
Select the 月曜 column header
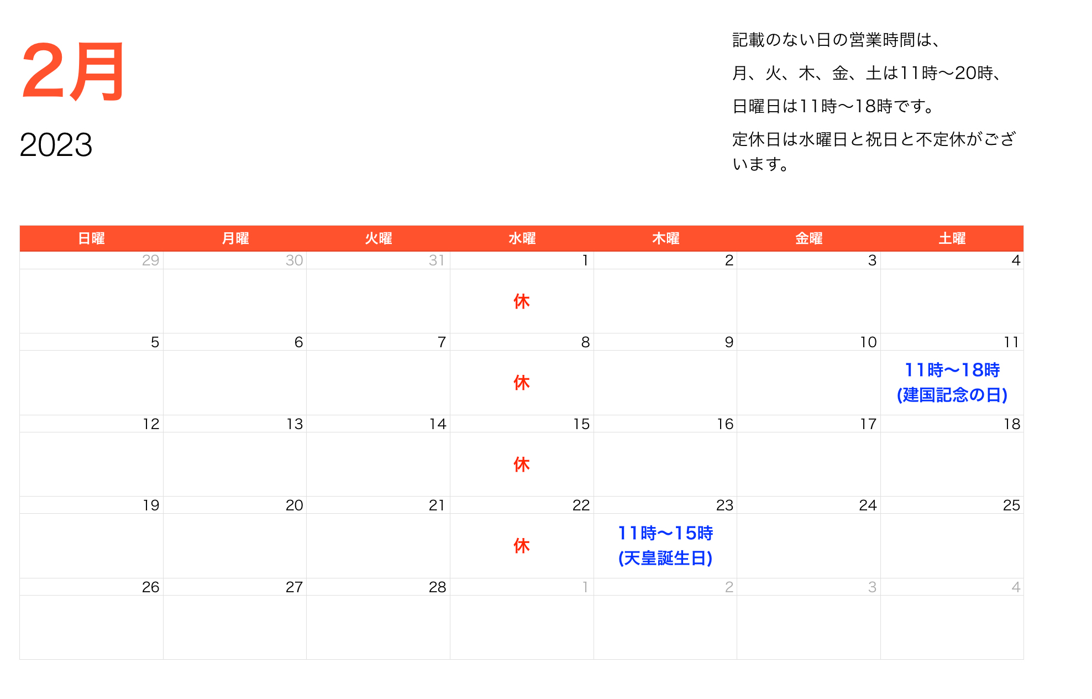(x=235, y=238)
